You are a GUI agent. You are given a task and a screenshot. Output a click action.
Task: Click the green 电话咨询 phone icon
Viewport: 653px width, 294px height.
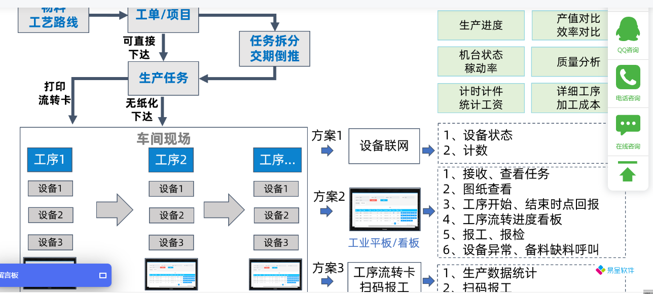(628, 77)
